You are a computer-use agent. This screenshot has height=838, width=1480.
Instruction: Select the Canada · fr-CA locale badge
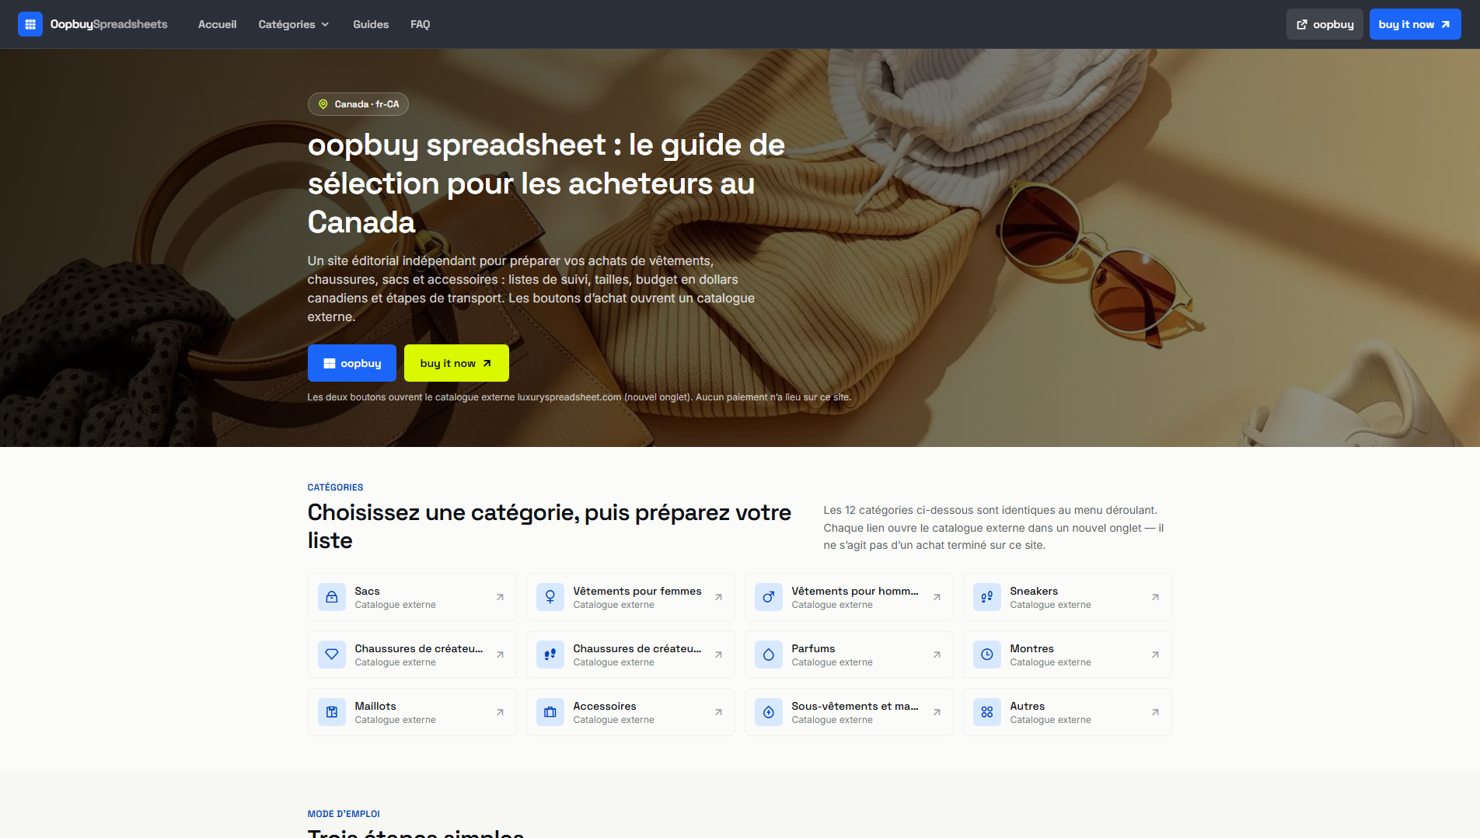(x=358, y=104)
